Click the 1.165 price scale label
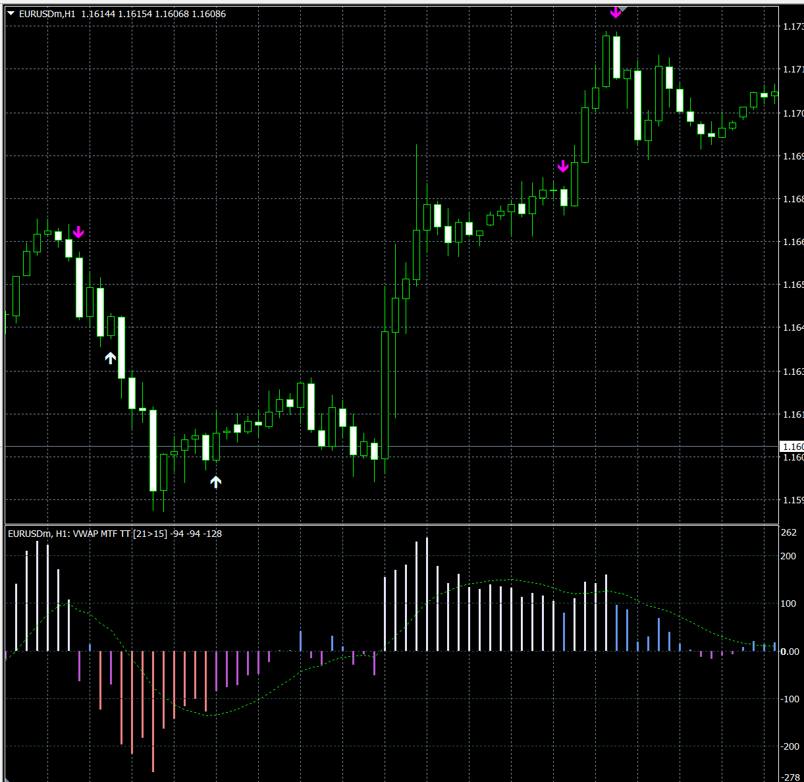The height and width of the screenshot is (782, 804). (793, 285)
